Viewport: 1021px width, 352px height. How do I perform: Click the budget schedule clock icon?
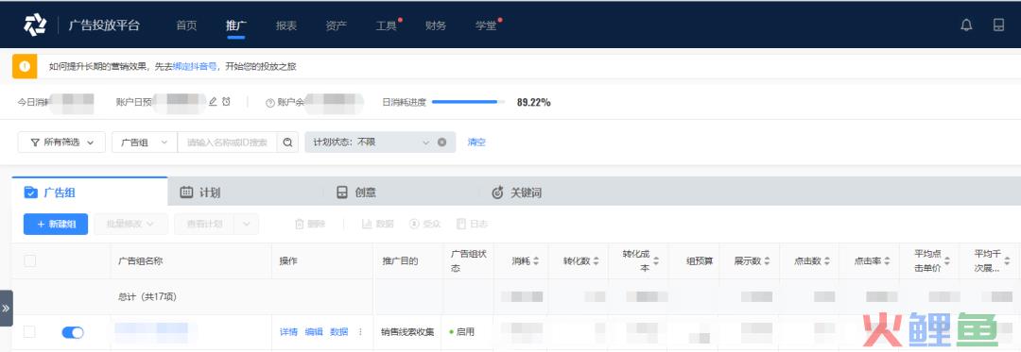tap(226, 102)
